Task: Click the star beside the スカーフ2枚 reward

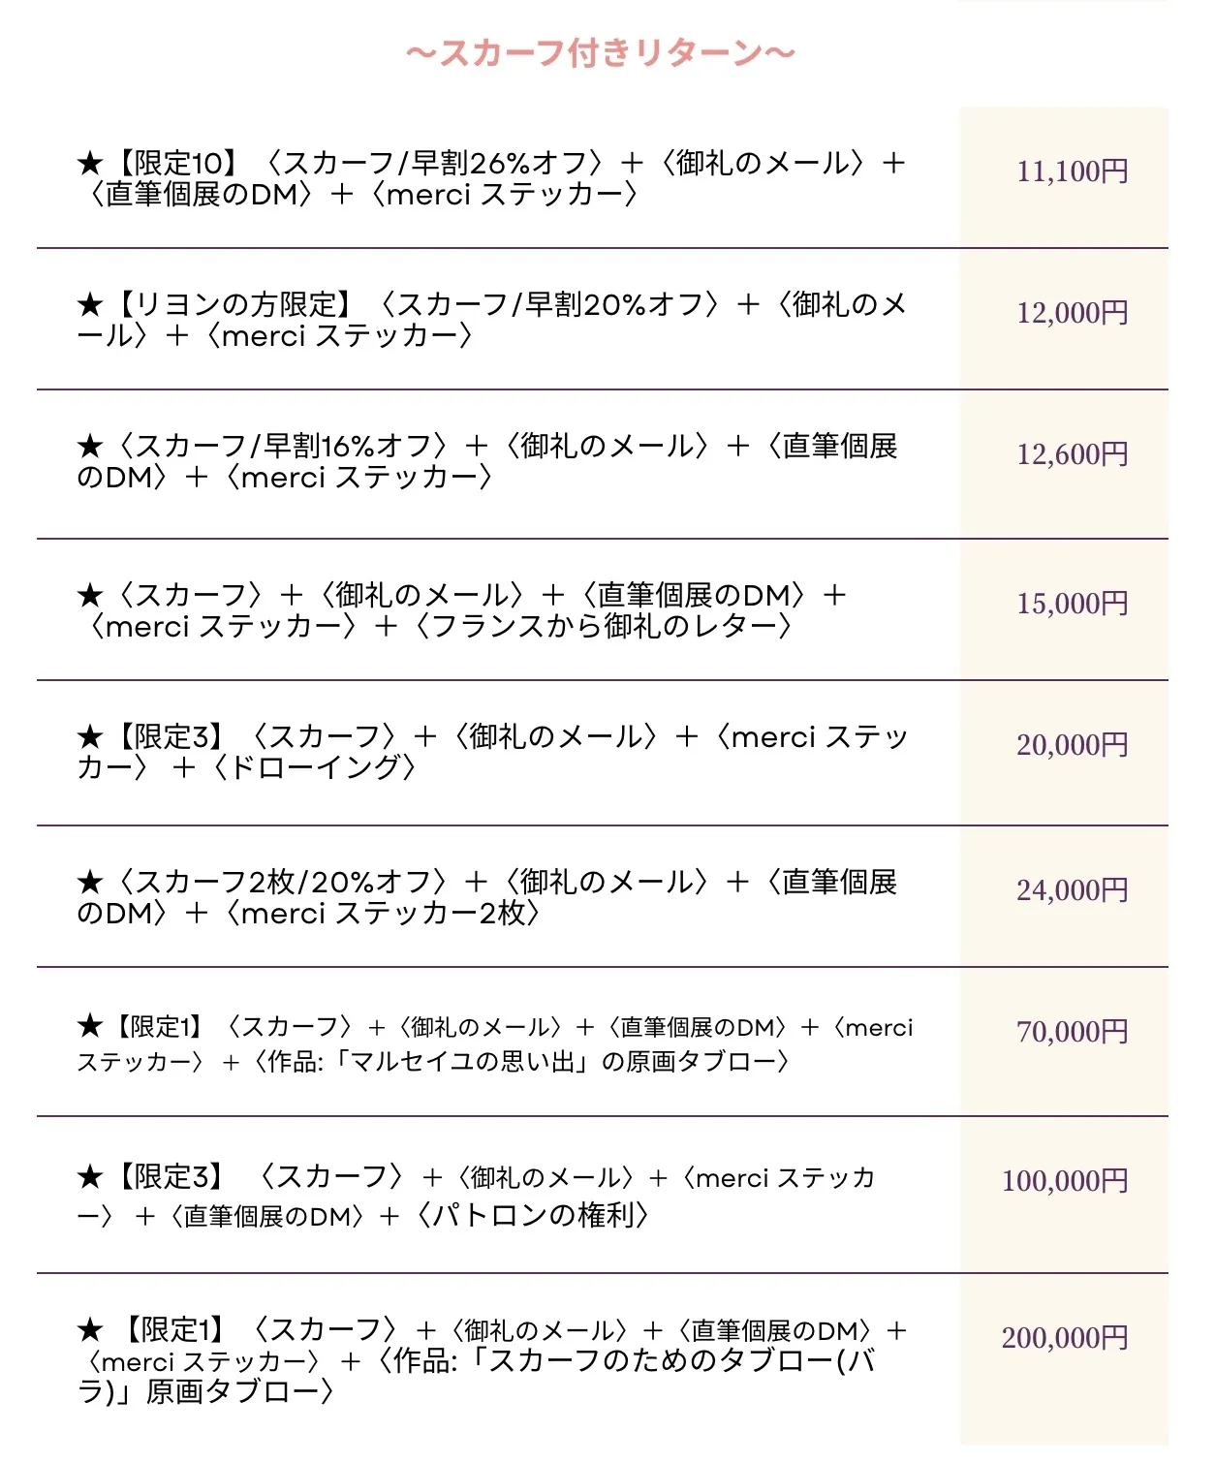Action: 90,883
